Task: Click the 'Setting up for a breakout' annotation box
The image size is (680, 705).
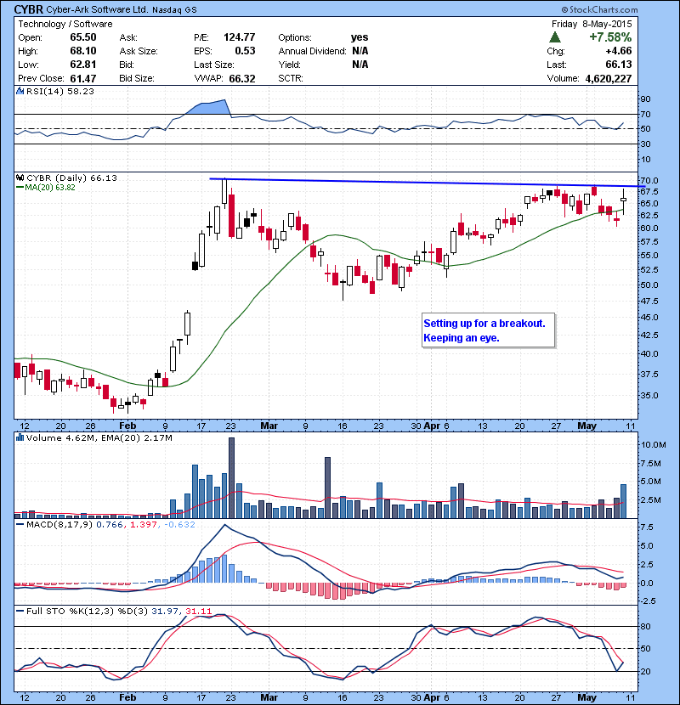Action: (488, 330)
